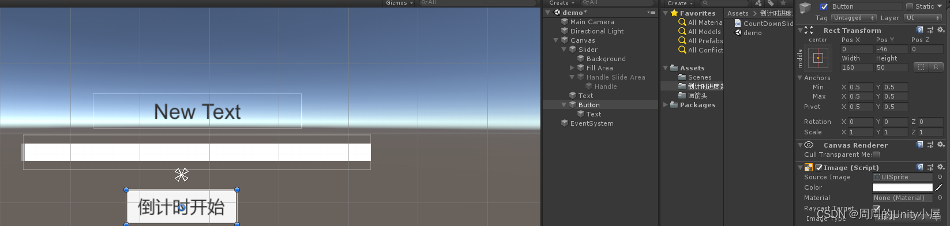Open Image (Script) gear settings menu
The image size is (950, 226).
(x=940, y=167)
